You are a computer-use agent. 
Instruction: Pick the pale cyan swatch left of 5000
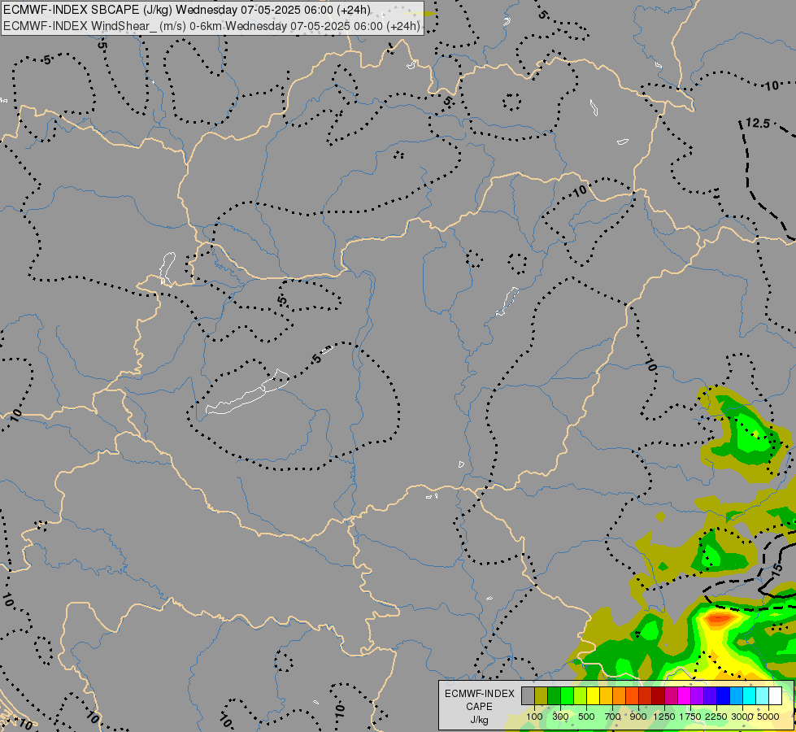(x=762, y=695)
